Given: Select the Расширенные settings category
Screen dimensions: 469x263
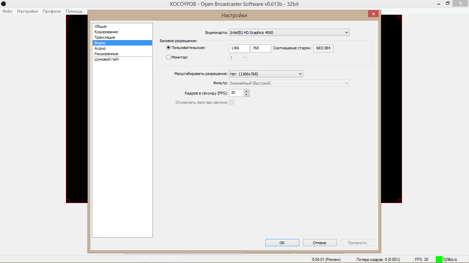Looking at the screenshot, I should pyautogui.click(x=122, y=54).
